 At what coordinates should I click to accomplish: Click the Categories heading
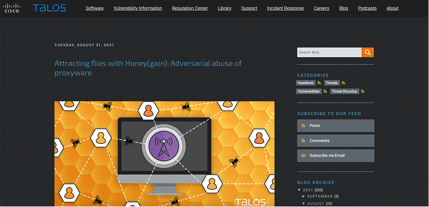pos(313,75)
